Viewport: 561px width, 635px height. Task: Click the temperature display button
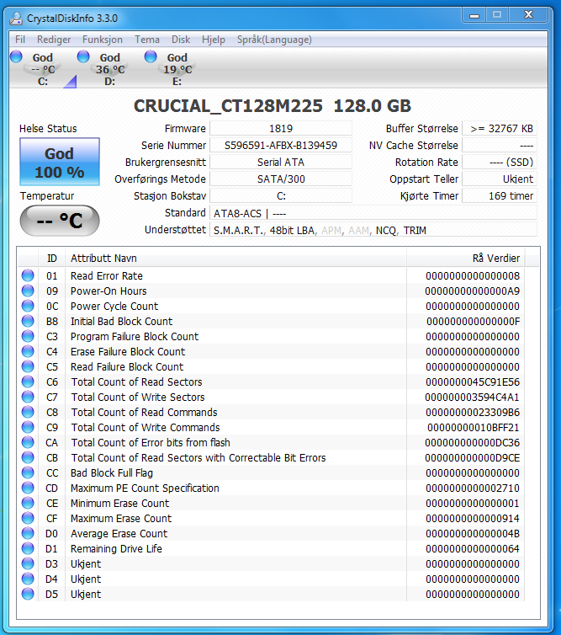tap(60, 221)
